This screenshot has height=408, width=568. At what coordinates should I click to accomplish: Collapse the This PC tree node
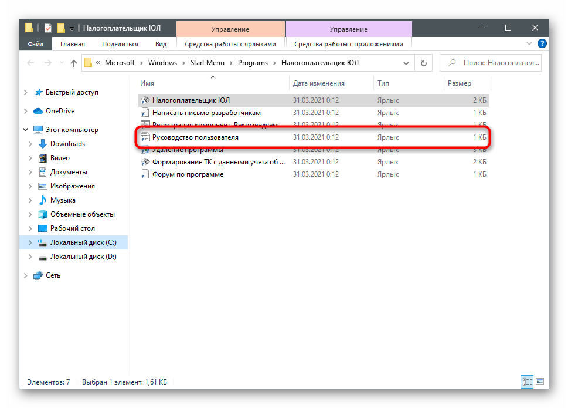[x=25, y=130]
